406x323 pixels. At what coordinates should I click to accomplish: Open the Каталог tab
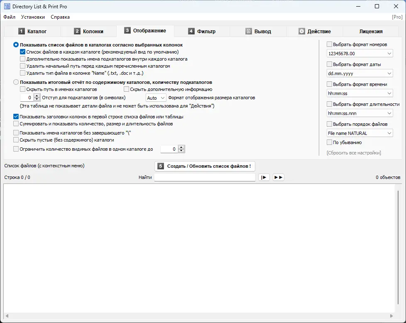click(32, 31)
